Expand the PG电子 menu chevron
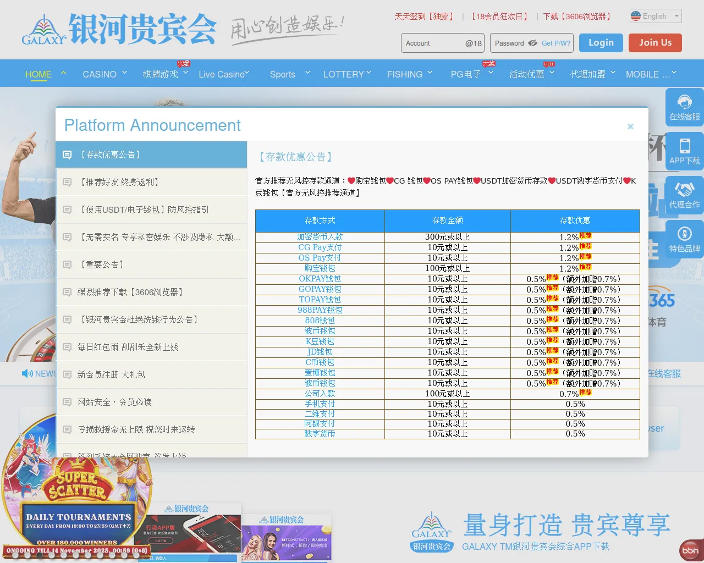This screenshot has width=704, height=563. (491, 72)
